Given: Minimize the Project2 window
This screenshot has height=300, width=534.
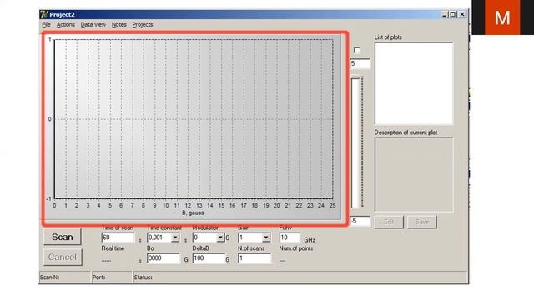Looking at the screenshot, I should pos(444,14).
